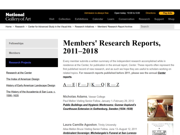Open History of Accademia di San Luca link

pos(31,94)
